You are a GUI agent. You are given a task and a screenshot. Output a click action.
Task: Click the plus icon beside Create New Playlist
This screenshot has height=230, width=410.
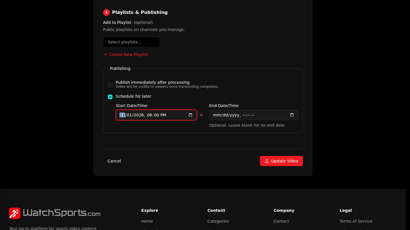105,55
